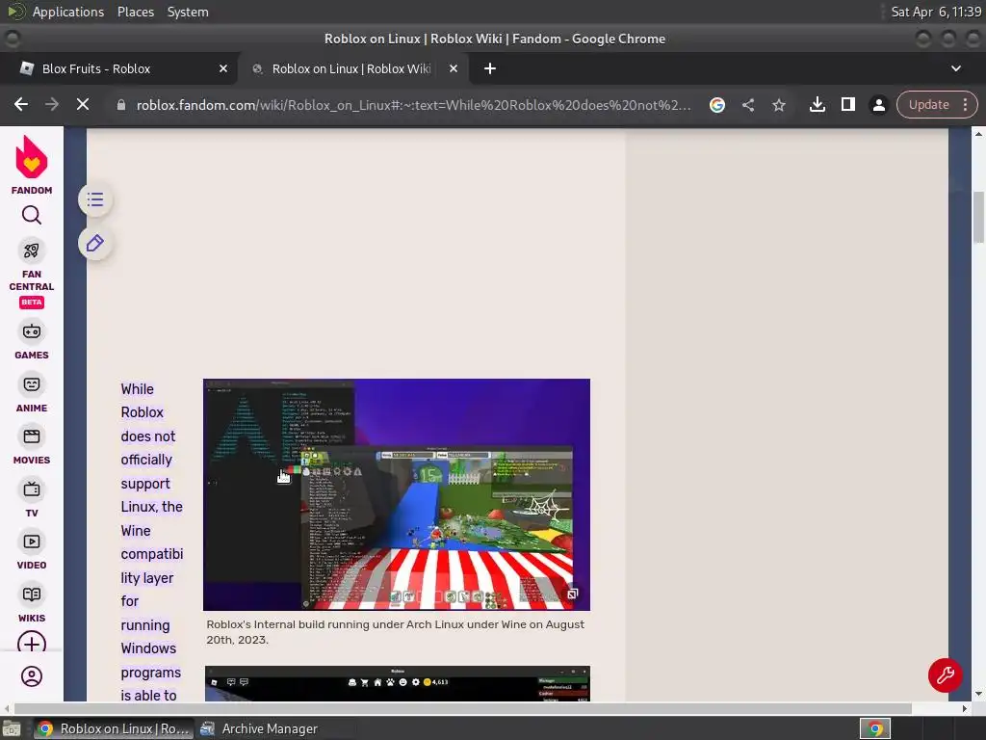This screenshot has height=740, width=986.
Task: Enlarge the Arch Linux screenshot expand icon
Action: coord(572,594)
